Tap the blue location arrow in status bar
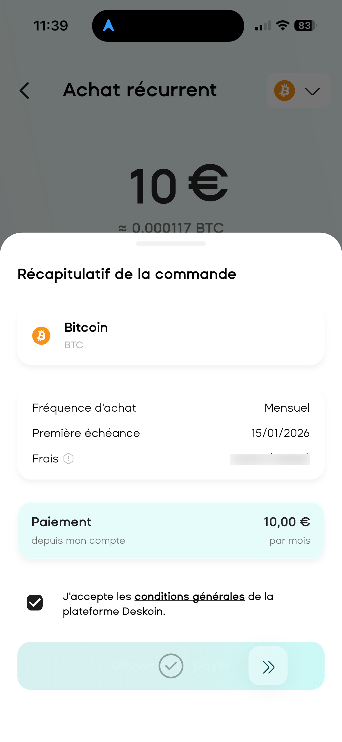 108,26
